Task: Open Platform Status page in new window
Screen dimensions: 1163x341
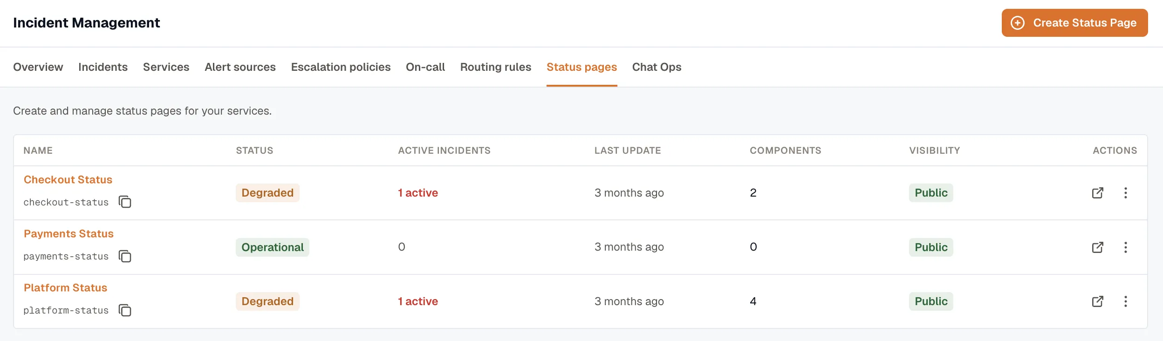Action: click(x=1098, y=301)
